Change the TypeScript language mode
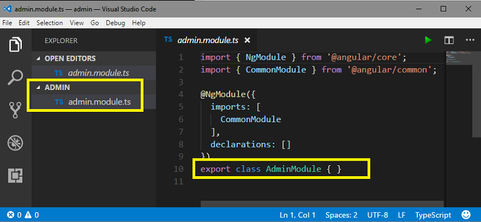Screen dimensions: 481x222 (433, 215)
